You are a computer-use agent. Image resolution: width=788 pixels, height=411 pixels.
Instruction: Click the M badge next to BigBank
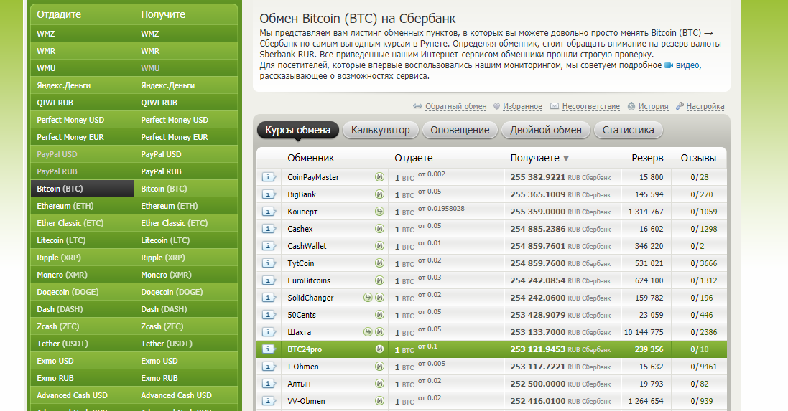[379, 194]
